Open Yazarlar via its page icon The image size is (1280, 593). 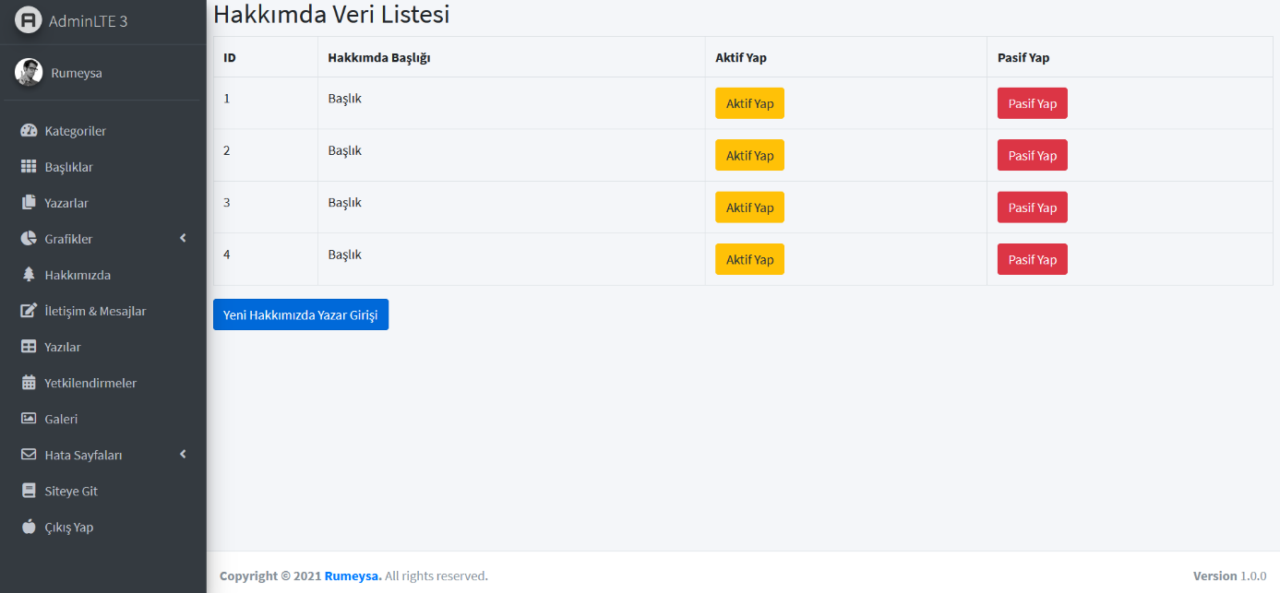click(29, 202)
